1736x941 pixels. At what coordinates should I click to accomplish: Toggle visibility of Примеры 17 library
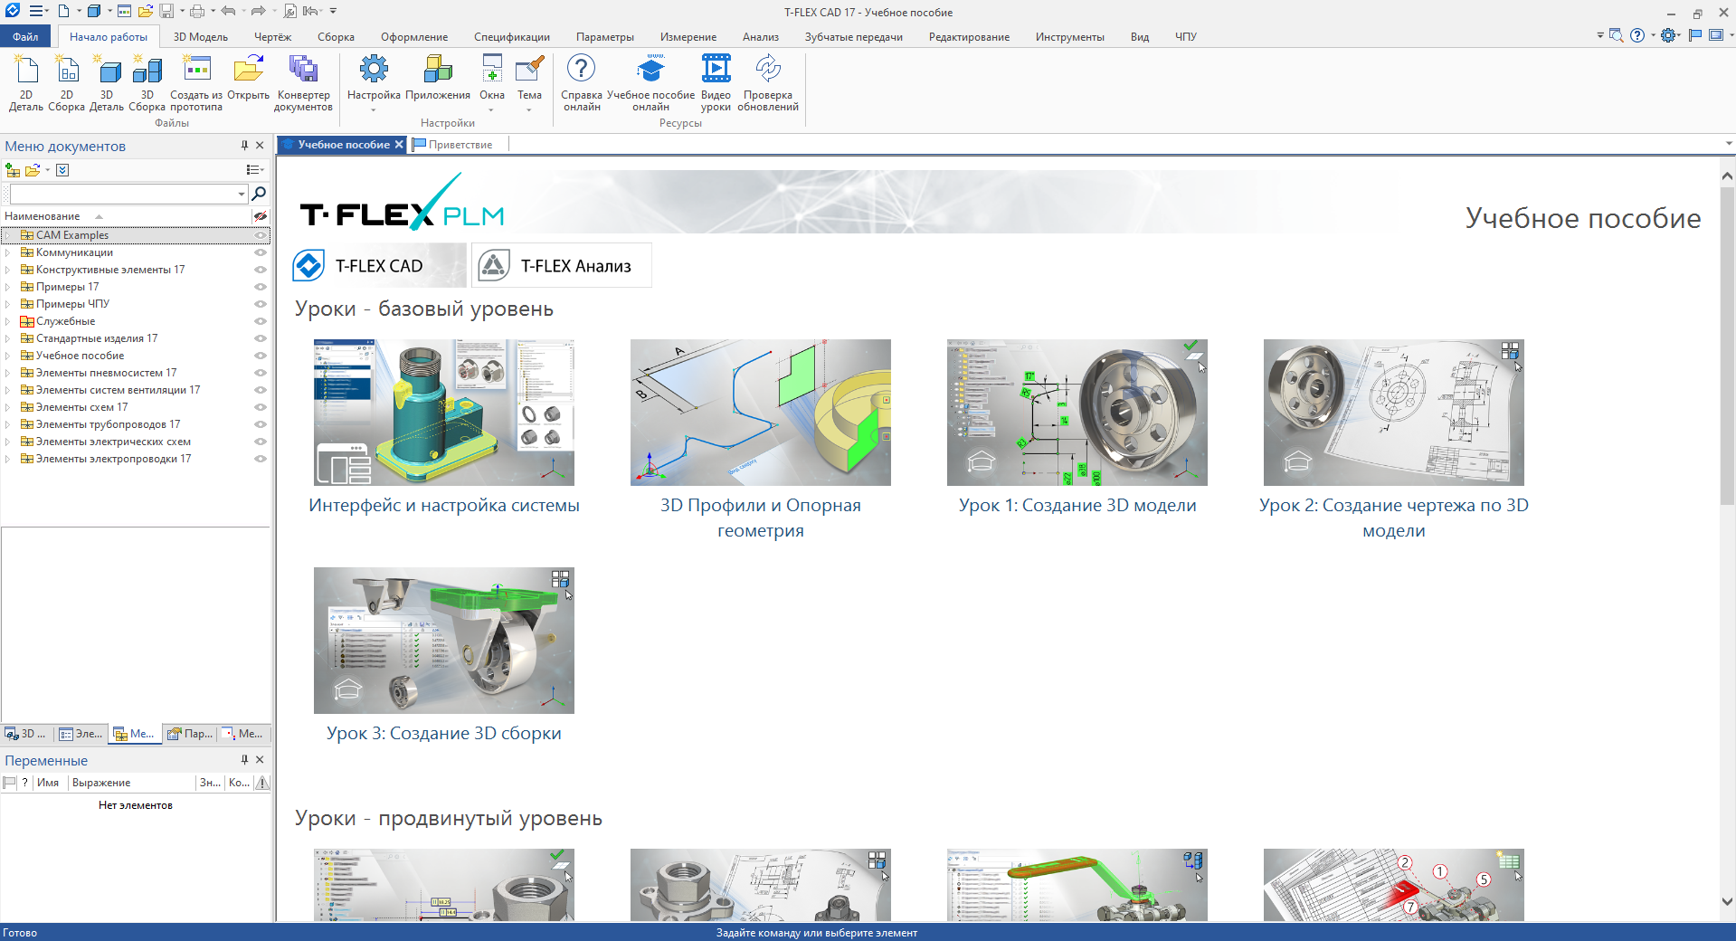[x=261, y=287]
